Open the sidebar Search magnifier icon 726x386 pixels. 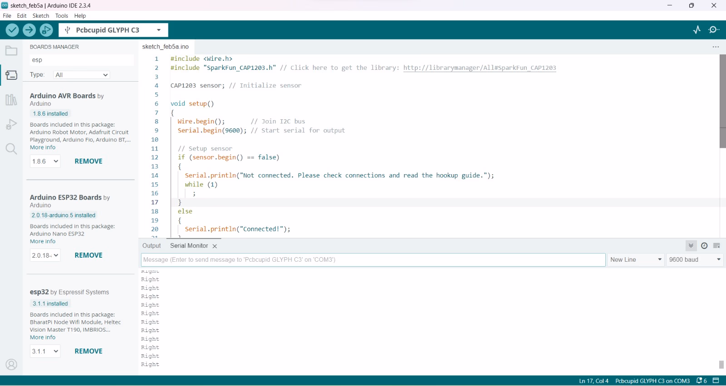pyautogui.click(x=11, y=149)
